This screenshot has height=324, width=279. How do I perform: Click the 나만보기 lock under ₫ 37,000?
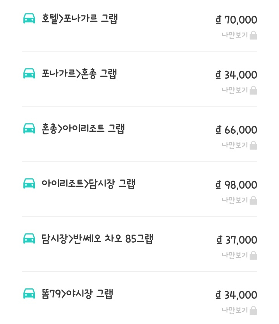click(x=253, y=256)
